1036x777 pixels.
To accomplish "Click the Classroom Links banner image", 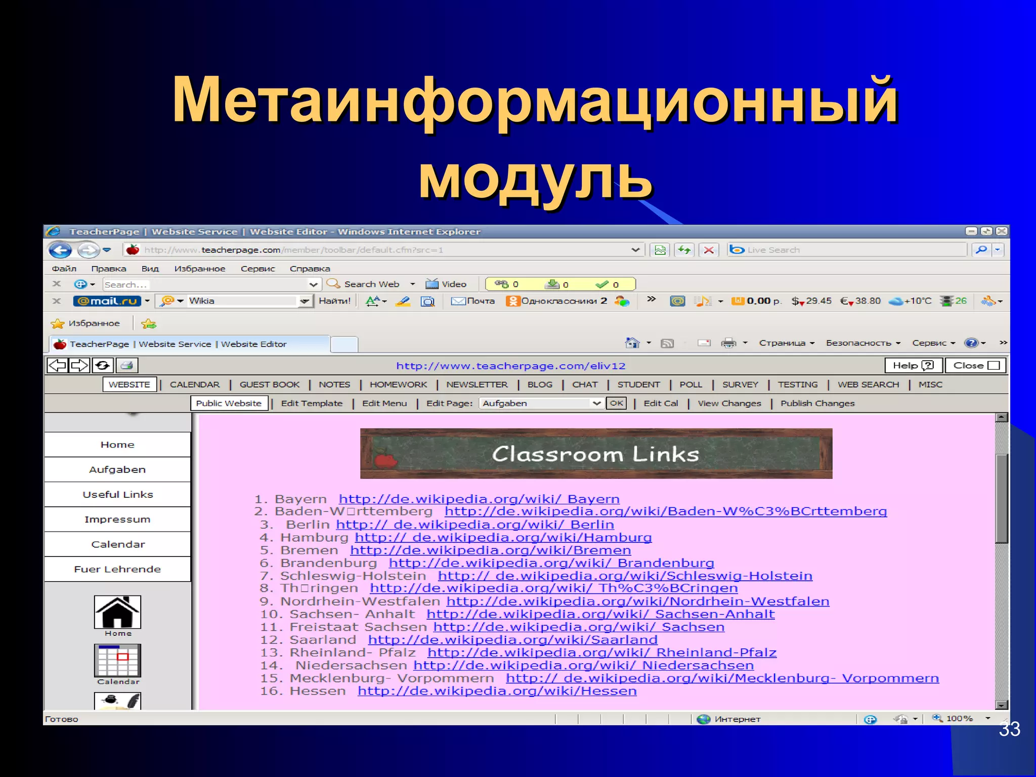I will 596,453.
